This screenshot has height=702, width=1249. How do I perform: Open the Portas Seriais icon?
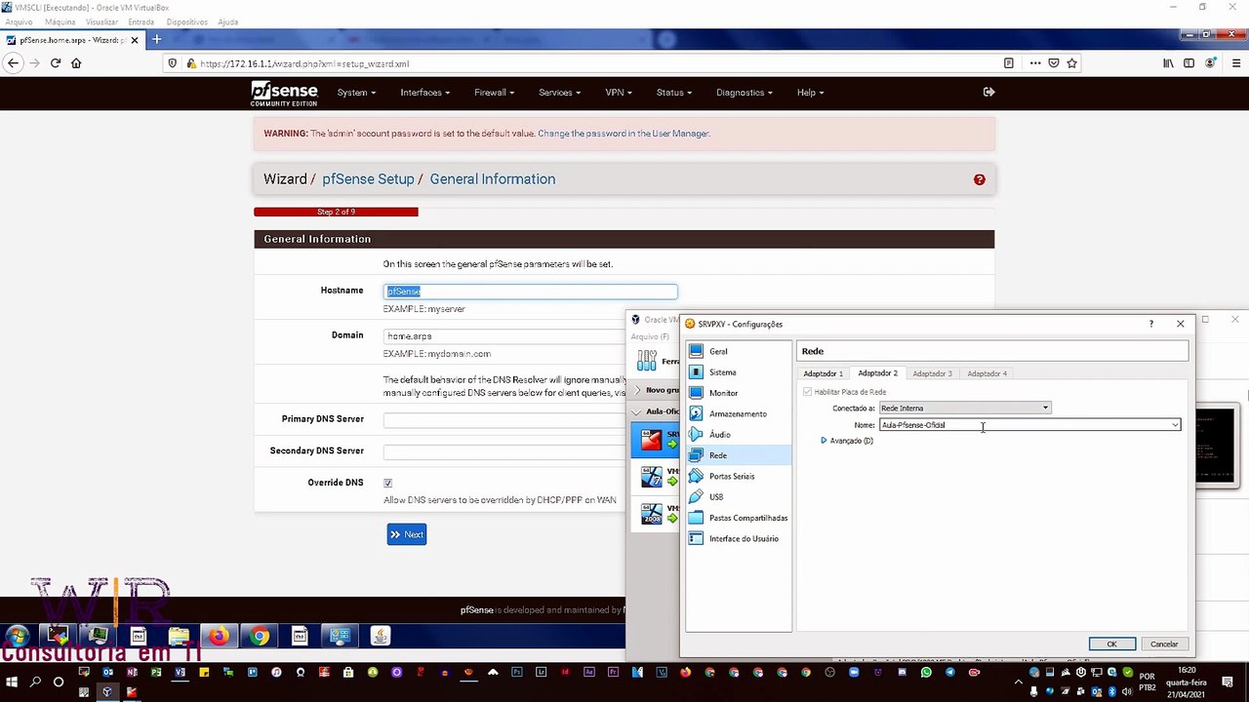(x=696, y=477)
